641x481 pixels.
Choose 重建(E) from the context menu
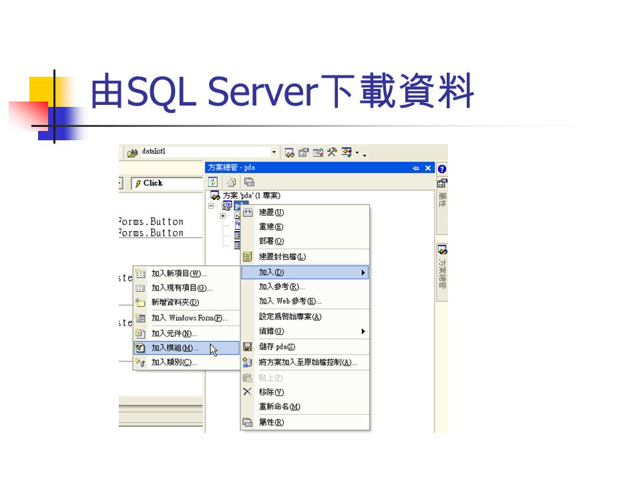coord(304,226)
